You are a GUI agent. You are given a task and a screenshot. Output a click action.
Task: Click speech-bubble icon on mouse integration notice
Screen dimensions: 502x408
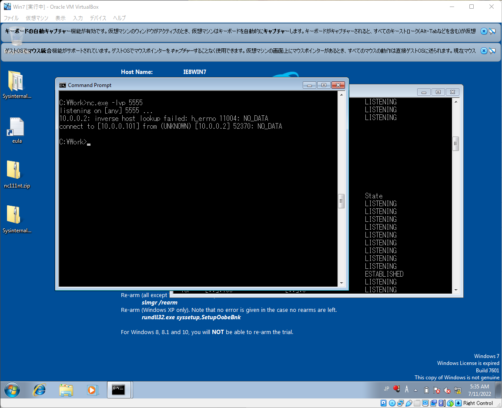click(x=492, y=50)
